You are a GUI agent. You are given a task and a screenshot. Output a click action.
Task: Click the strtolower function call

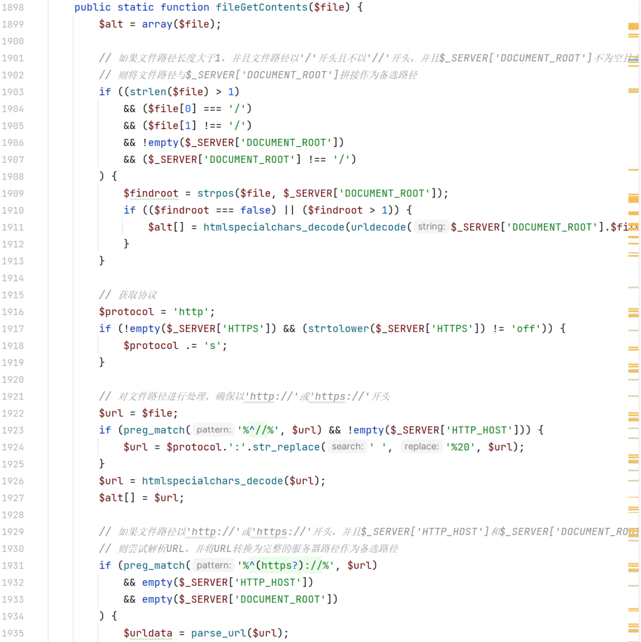click(338, 329)
